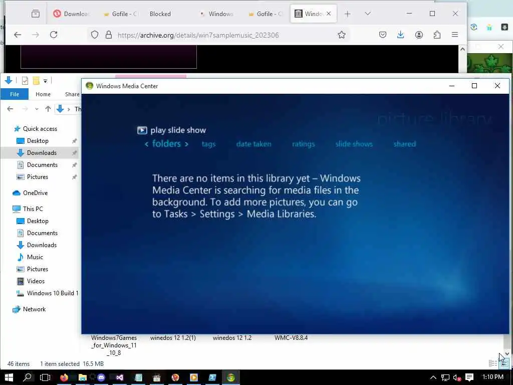The height and width of the screenshot is (385, 513).
Task: Click the Save to Pocket icon
Action: 383,35
